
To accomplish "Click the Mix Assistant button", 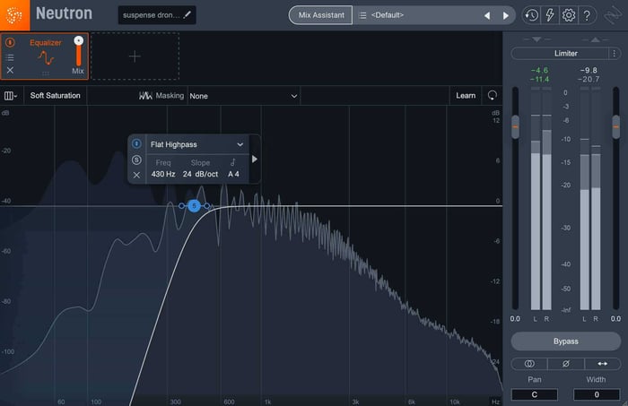I will coord(321,15).
